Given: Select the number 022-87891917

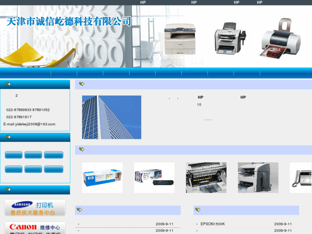Looking at the screenshot, I should [19, 117].
